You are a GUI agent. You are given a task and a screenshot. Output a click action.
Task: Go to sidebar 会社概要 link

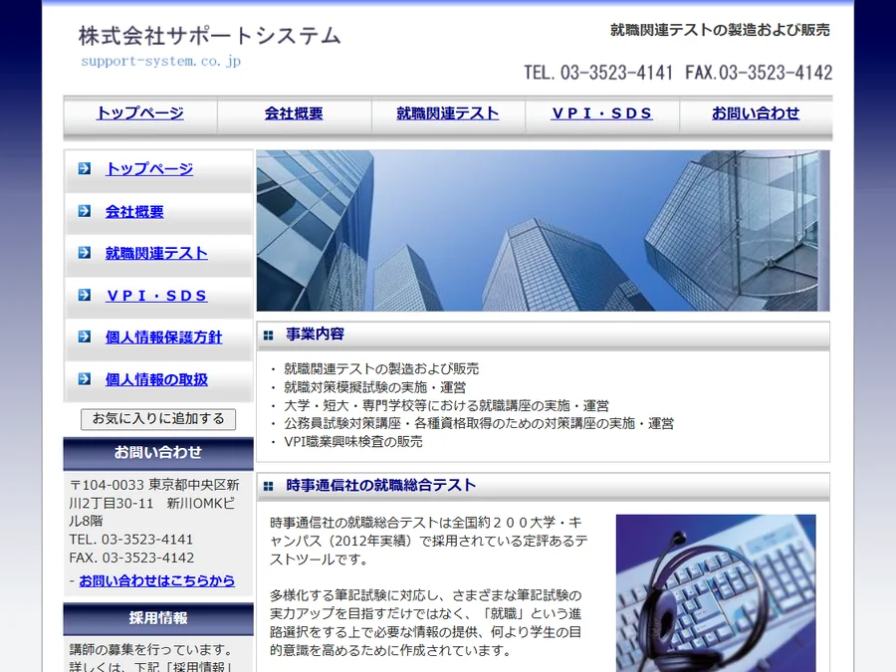[134, 211]
